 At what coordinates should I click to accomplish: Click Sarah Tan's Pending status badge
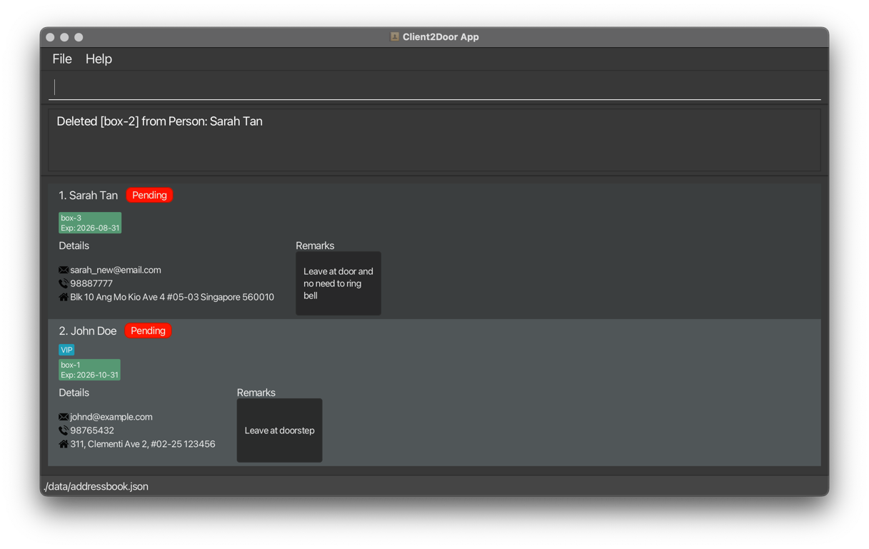coord(149,195)
